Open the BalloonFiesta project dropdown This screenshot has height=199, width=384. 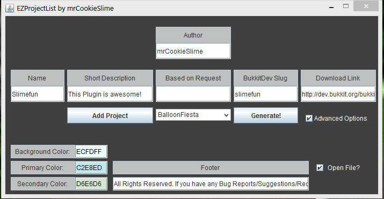tap(193, 115)
